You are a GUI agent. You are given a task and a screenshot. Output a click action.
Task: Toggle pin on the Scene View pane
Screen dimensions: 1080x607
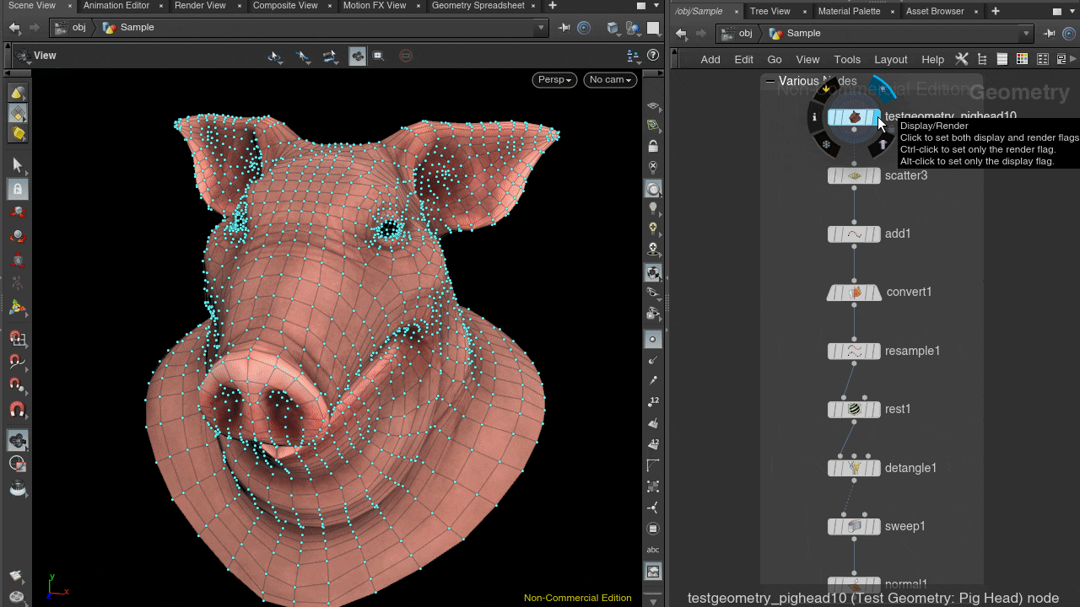click(x=564, y=28)
